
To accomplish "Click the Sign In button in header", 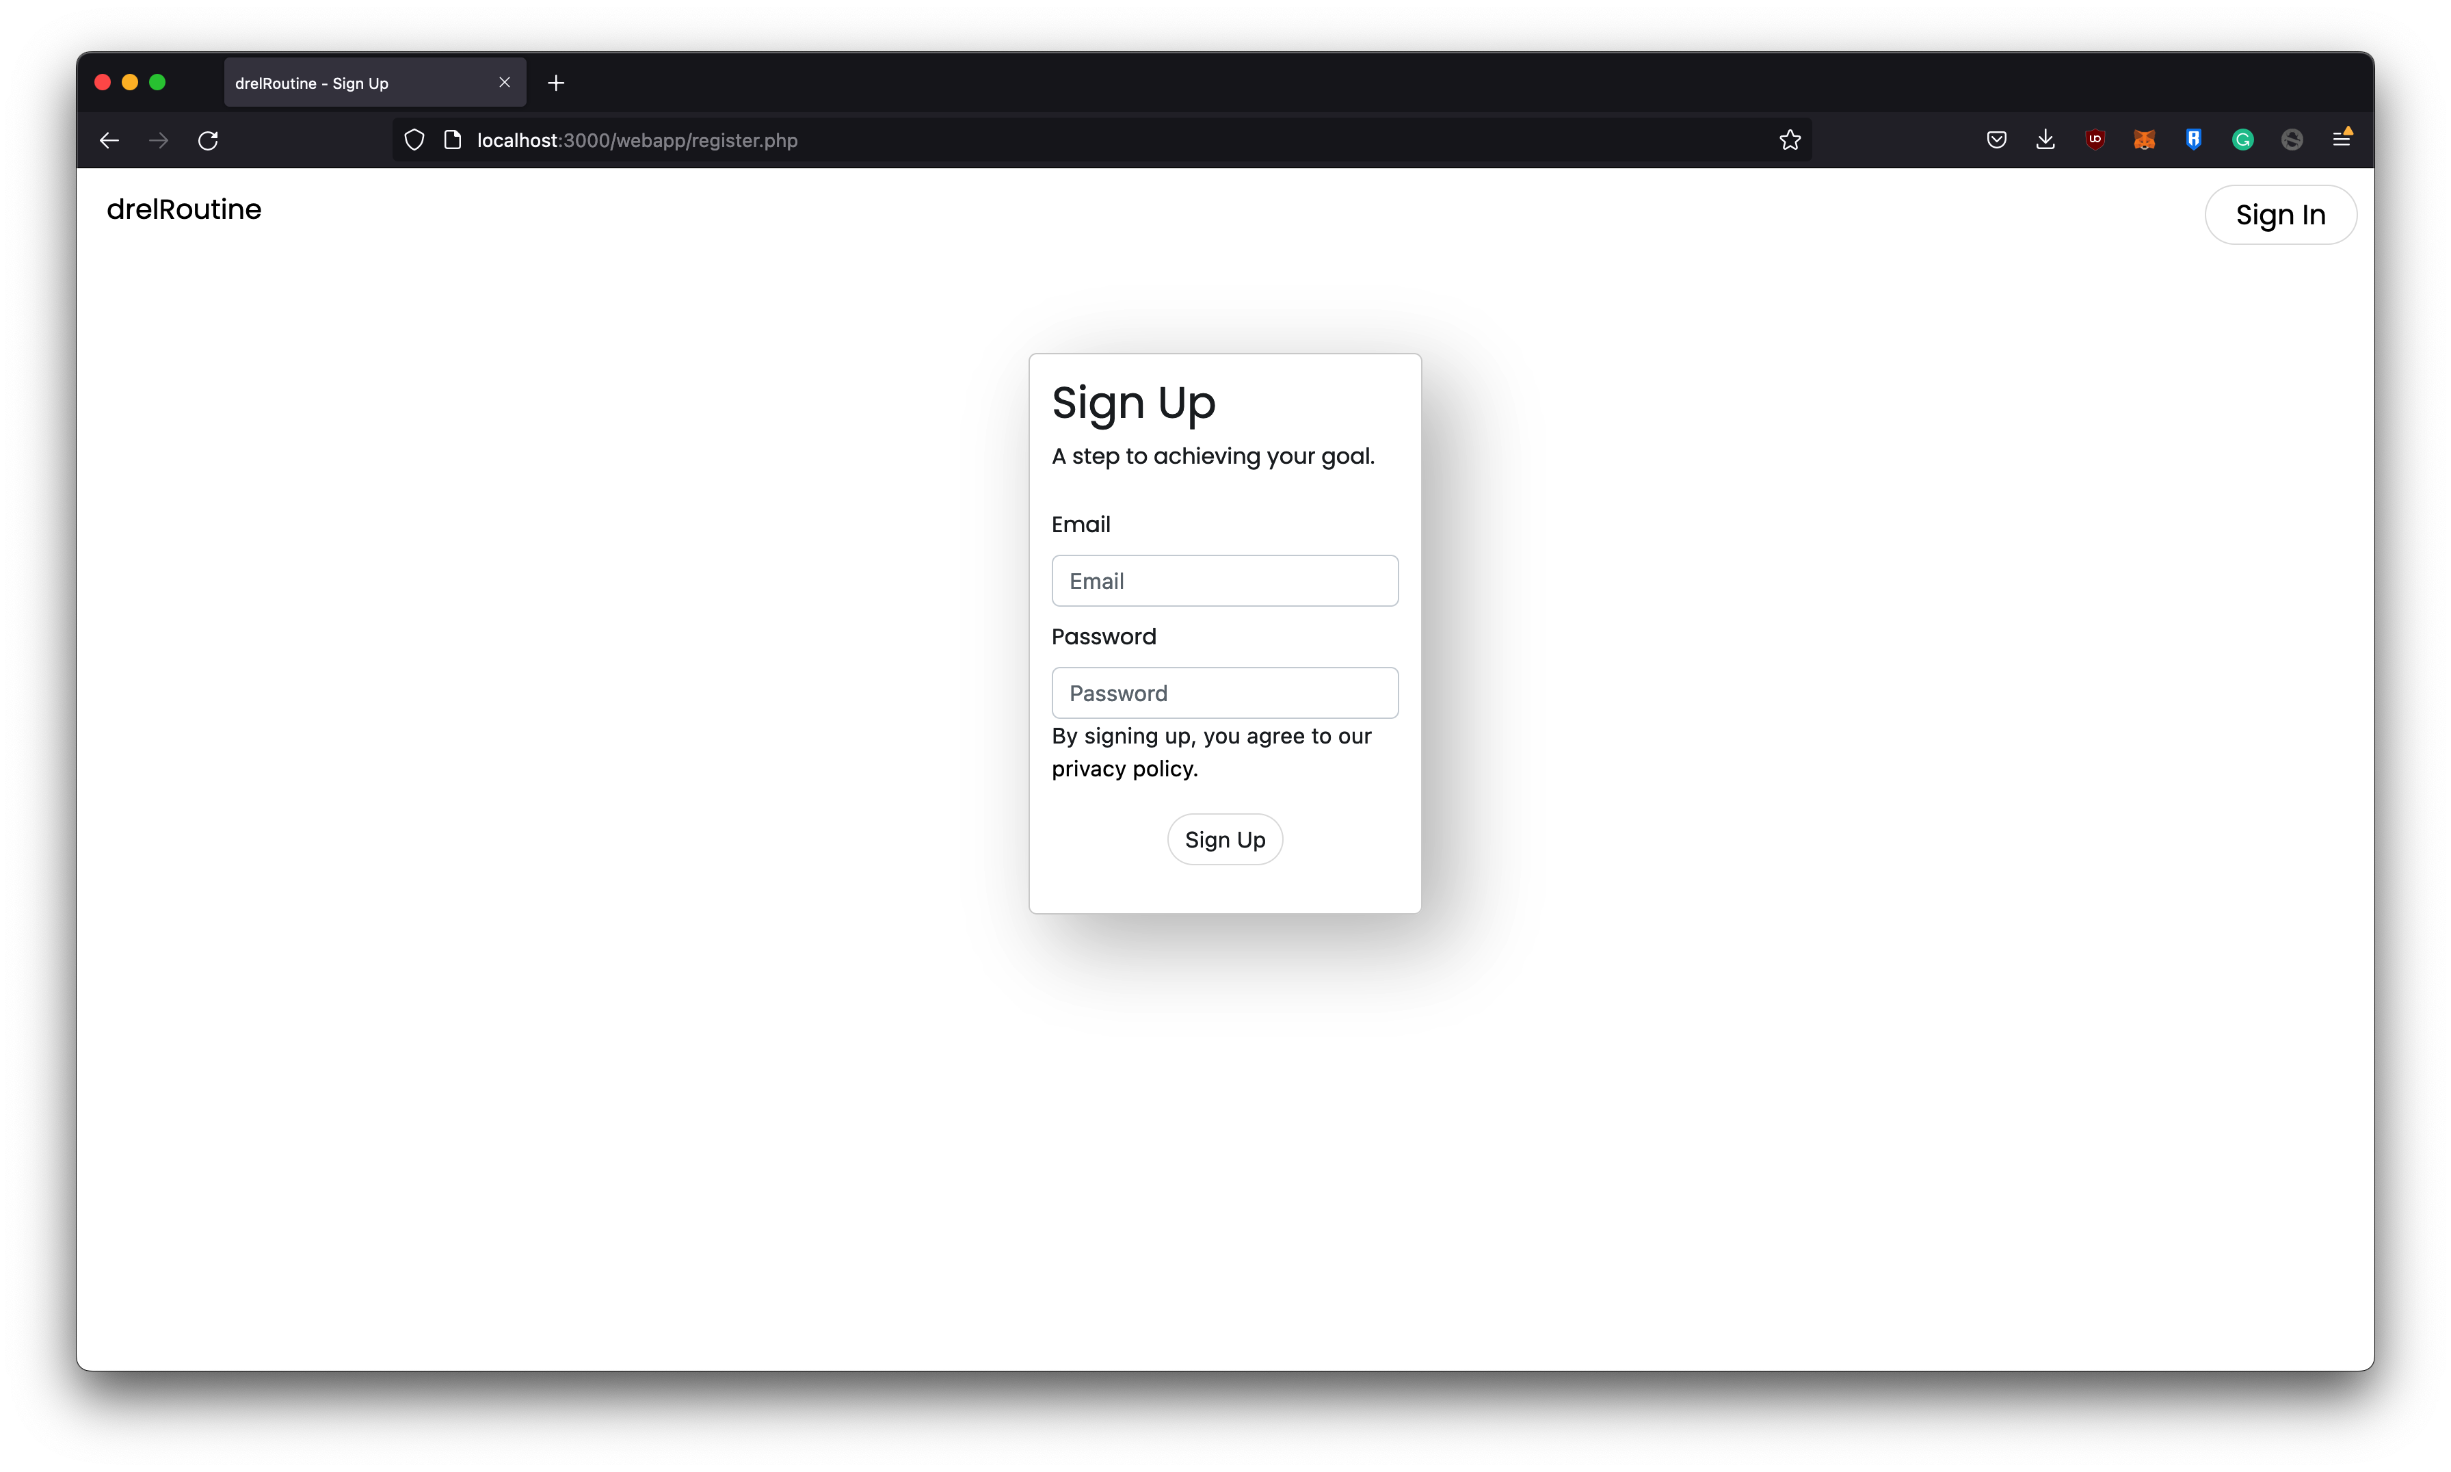I will (2279, 214).
